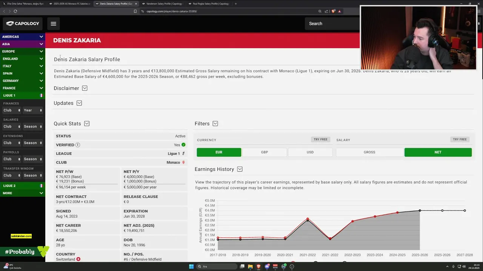Open Payrolls Club dropdown
Screen dimensions: 483x271
(12, 159)
